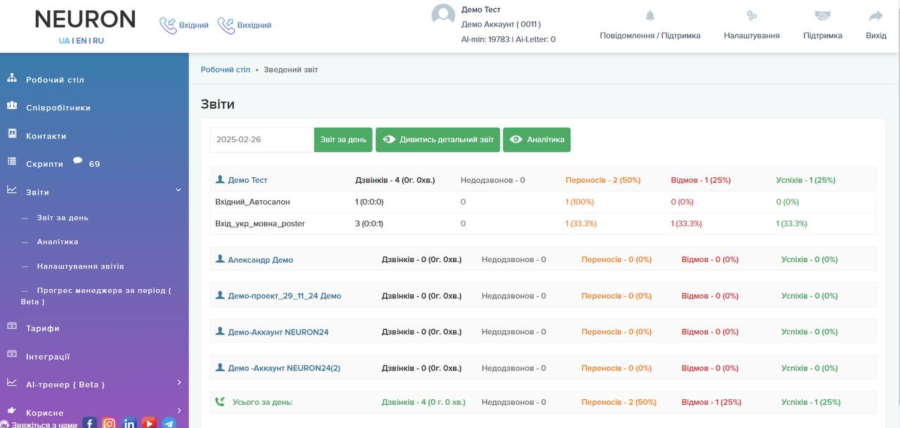The image size is (900, 428).
Task: Open the YouTube social icon
Action: pos(149,422)
